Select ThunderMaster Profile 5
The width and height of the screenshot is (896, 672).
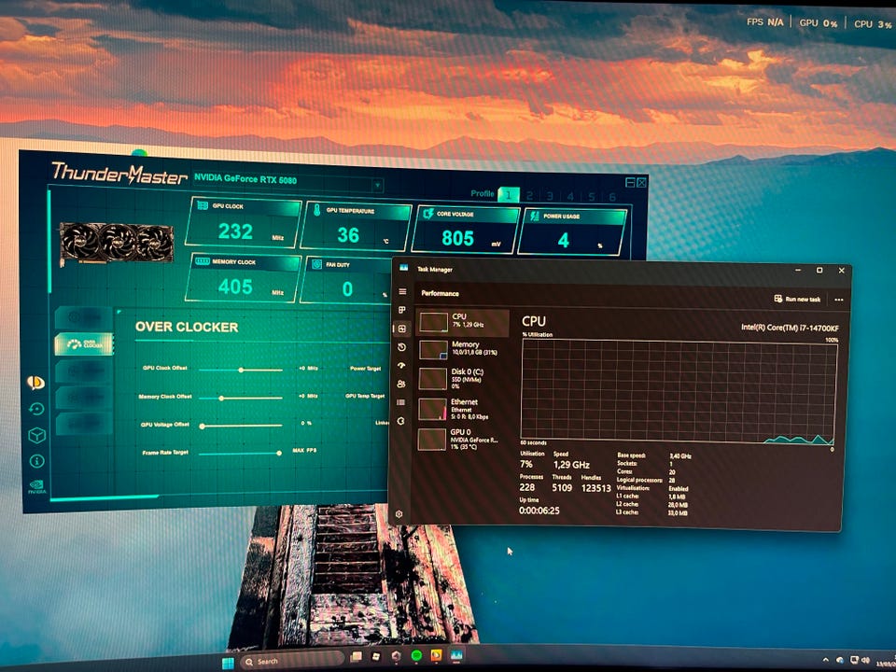tap(592, 197)
